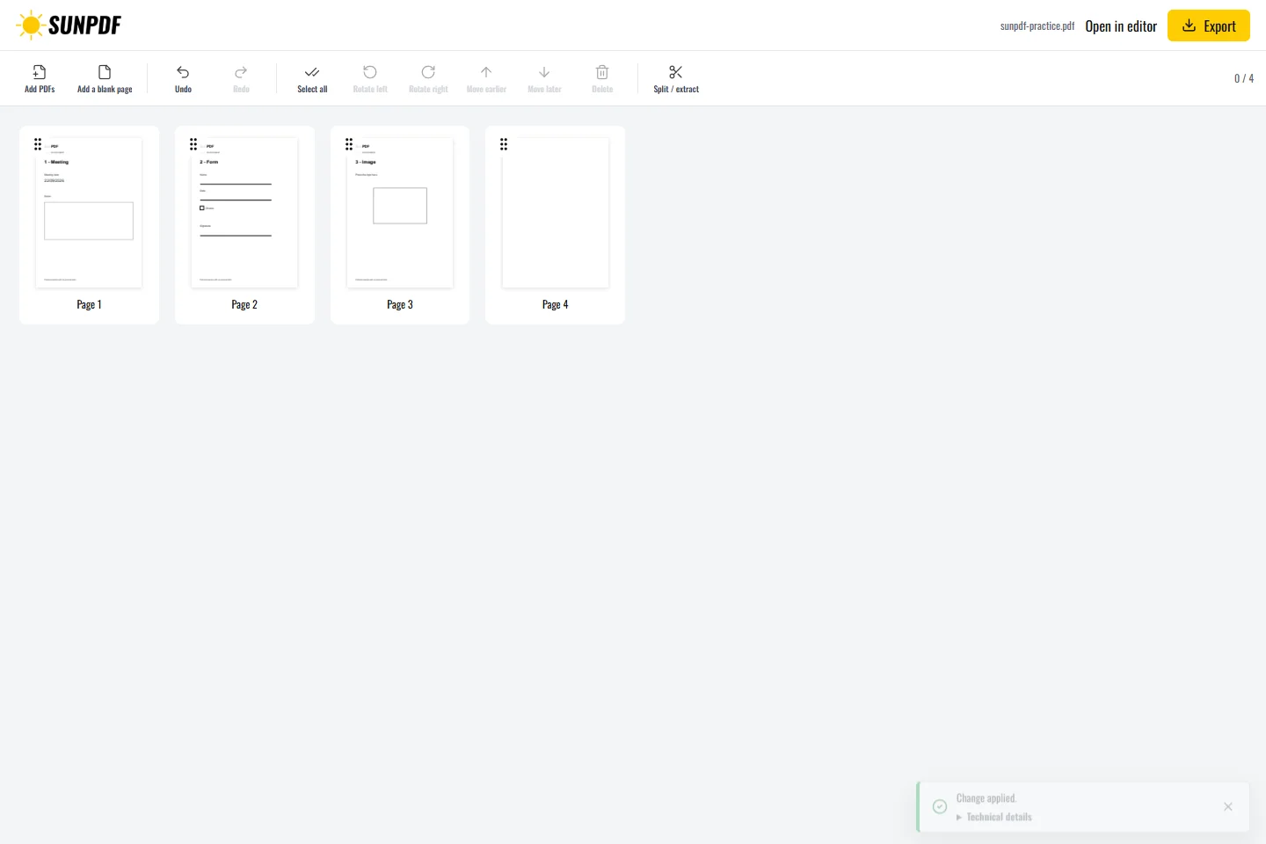Expand Technical details in notification
The height and width of the screenshot is (844, 1266).
[994, 817]
